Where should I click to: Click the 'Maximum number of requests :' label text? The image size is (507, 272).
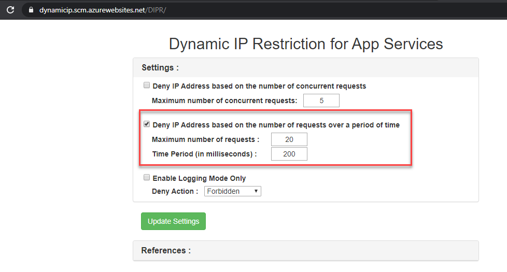point(205,139)
